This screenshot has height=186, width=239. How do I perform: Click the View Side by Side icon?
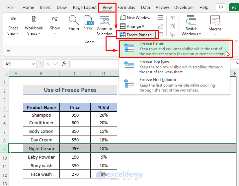click(x=172, y=18)
